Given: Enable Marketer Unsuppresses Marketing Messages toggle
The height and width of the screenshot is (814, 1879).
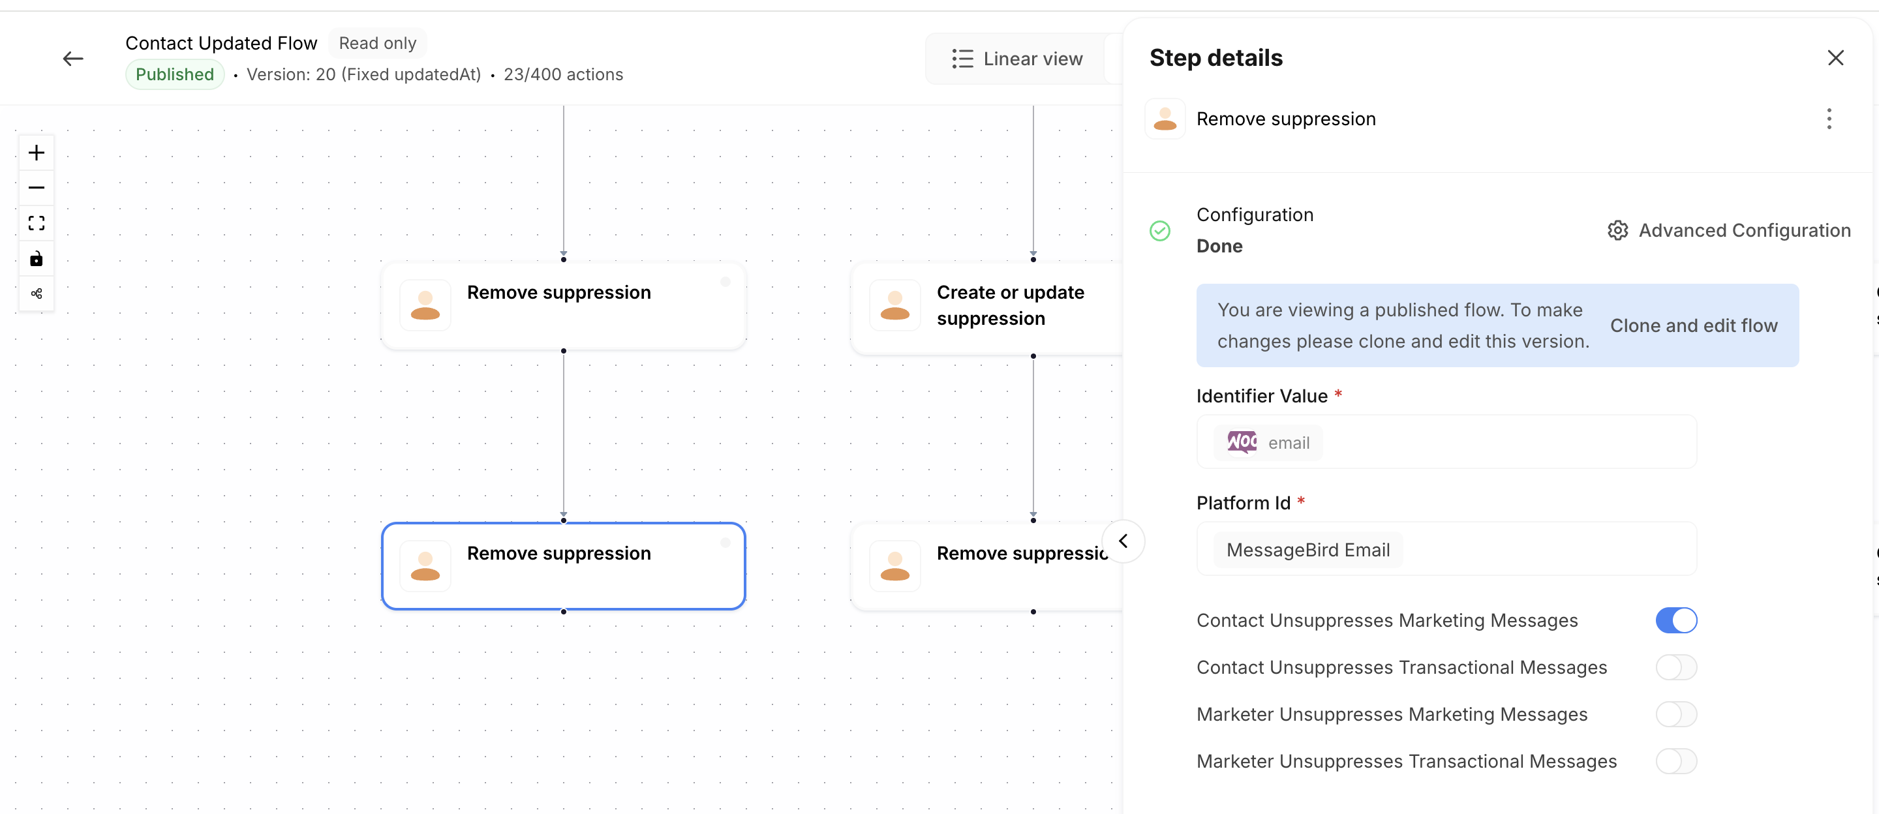Looking at the screenshot, I should pos(1675,715).
